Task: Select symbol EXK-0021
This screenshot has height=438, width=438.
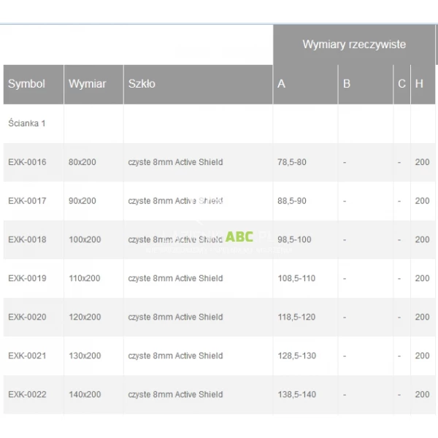Action: [x=27, y=356]
